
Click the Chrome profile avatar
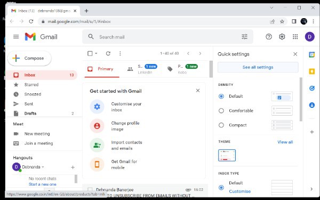[303, 21]
